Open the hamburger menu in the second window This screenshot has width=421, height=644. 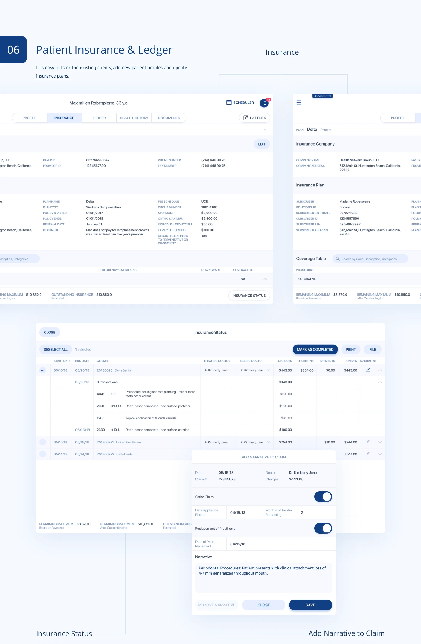(x=299, y=103)
